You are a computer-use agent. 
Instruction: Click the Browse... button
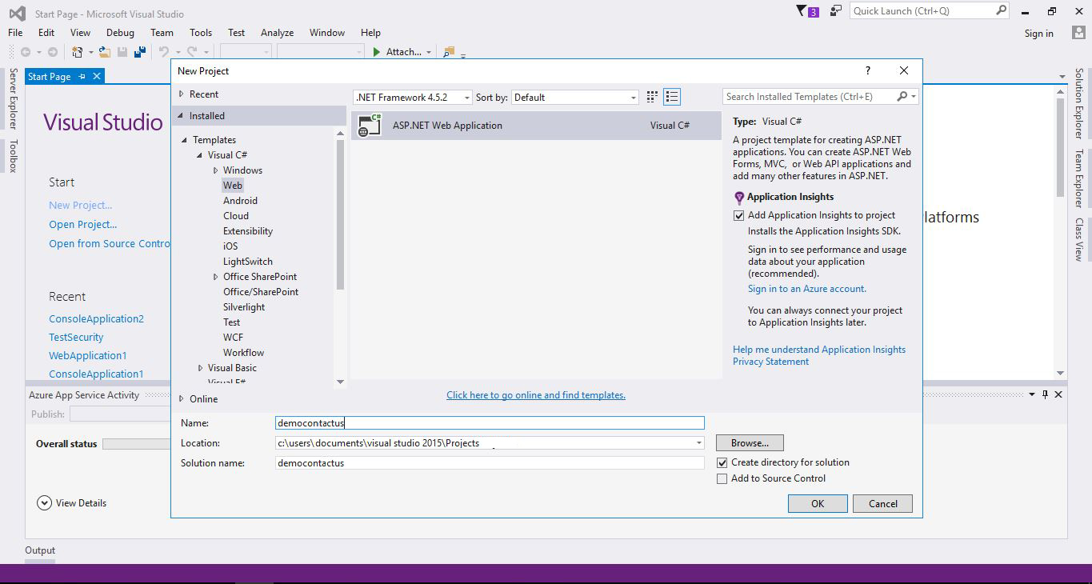750,443
